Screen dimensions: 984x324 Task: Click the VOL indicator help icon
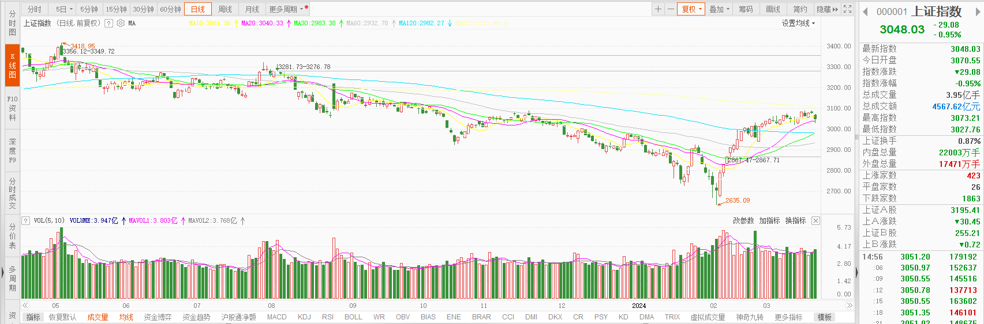(26, 221)
